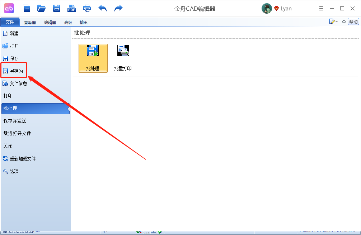This screenshot has height=235, width=361.
Task: Click the Lyan user avatar
Action: click(267, 8)
